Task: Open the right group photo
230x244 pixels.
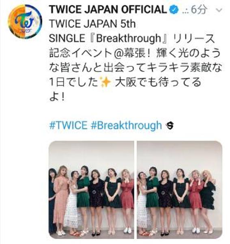Action: (x=179, y=190)
